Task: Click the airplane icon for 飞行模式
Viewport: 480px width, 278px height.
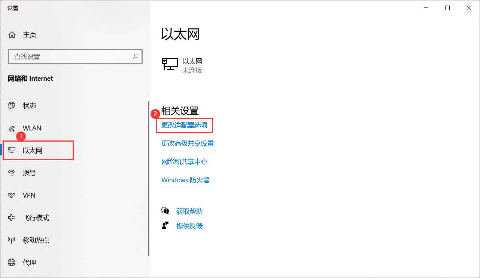Action: 12,217
